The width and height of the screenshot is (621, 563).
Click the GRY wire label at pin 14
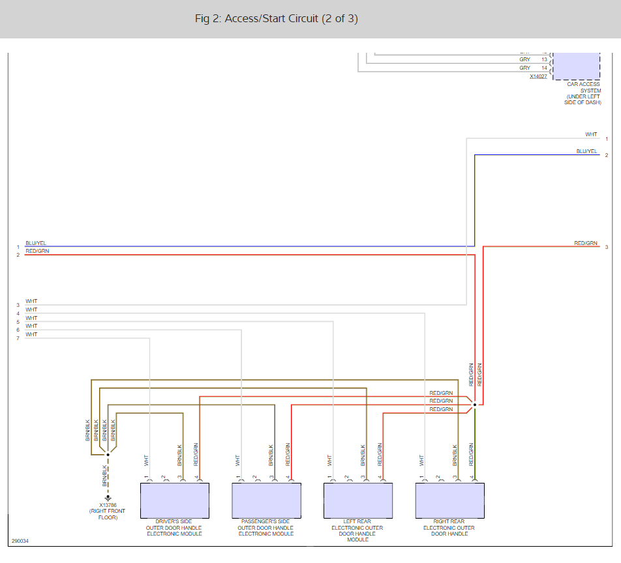pyautogui.click(x=524, y=68)
